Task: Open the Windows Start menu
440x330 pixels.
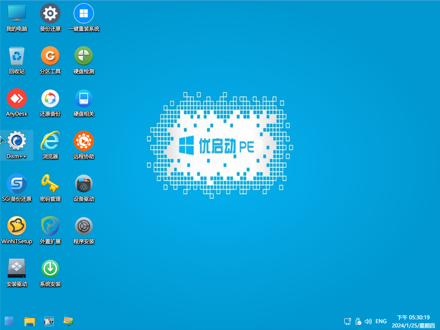Action: pyautogui.click(x=9, y=321)
